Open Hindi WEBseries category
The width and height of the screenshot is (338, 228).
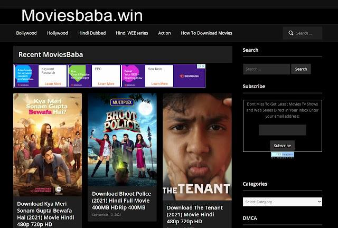coord(132,33)
